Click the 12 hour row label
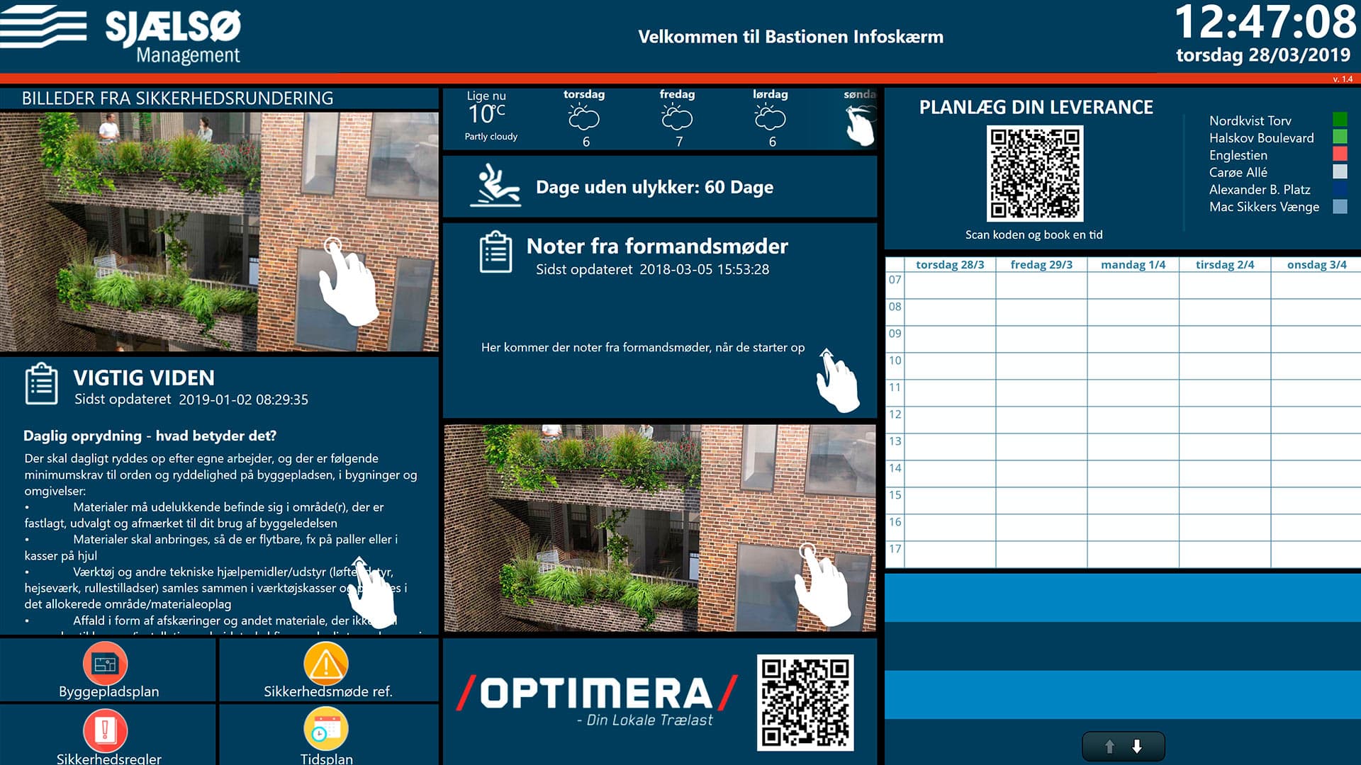This screenshot has height=765, width=1361. 895,414
